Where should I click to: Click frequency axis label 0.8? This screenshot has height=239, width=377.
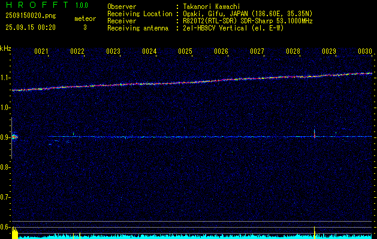click(x=5, y=167)
